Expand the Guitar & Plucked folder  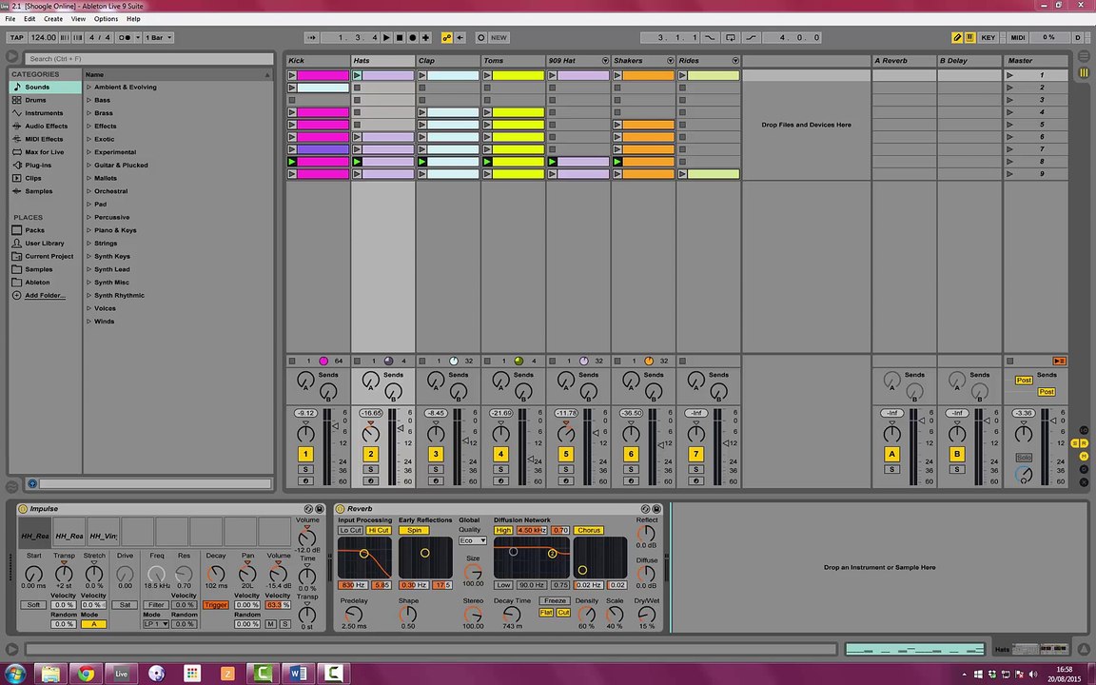(x=88, y=166)
